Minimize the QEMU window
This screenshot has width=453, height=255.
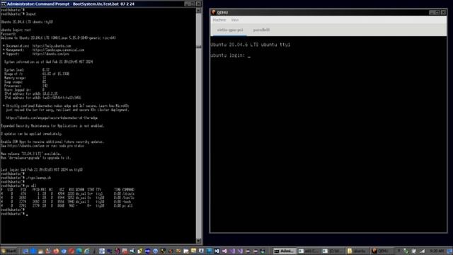[432, 13]
